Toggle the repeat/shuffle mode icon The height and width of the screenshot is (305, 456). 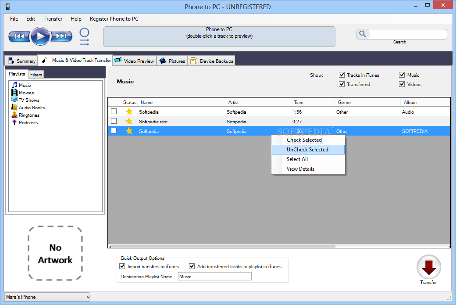pyautogui.click(x=84, y=37)
